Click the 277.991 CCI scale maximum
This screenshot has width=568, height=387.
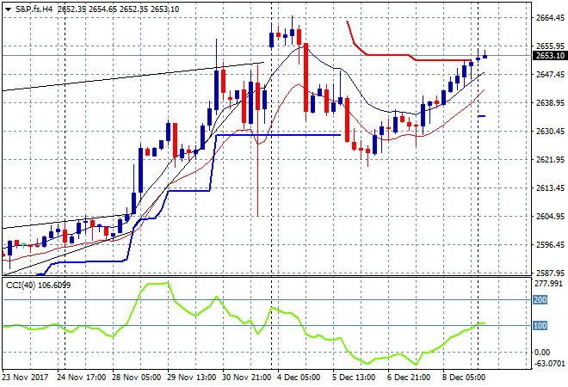[548, 284]
